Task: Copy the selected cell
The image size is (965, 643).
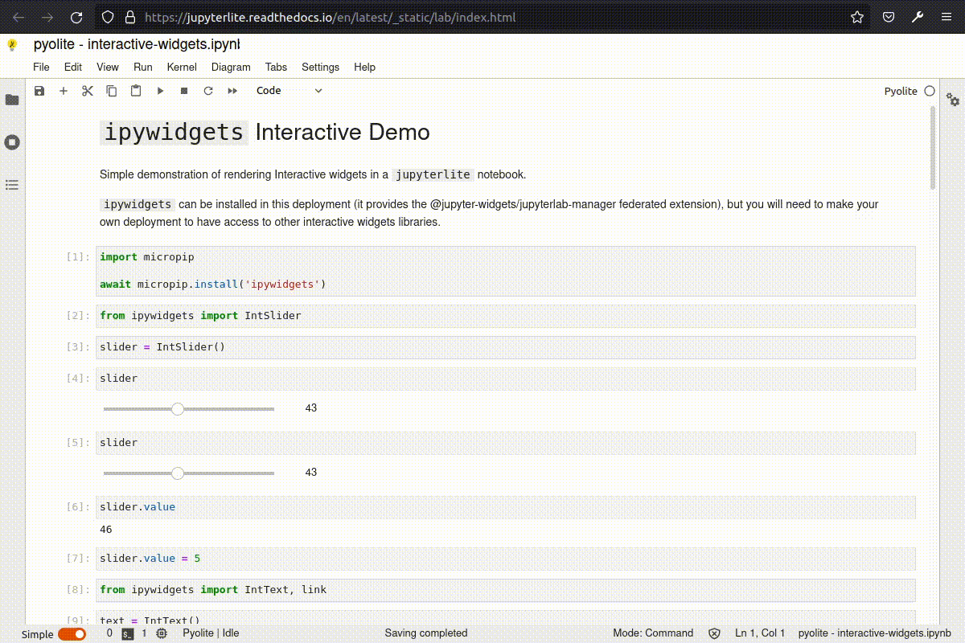Action: pos(112,90)
